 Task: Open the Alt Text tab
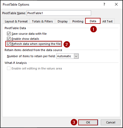click(x=107, y=21)
